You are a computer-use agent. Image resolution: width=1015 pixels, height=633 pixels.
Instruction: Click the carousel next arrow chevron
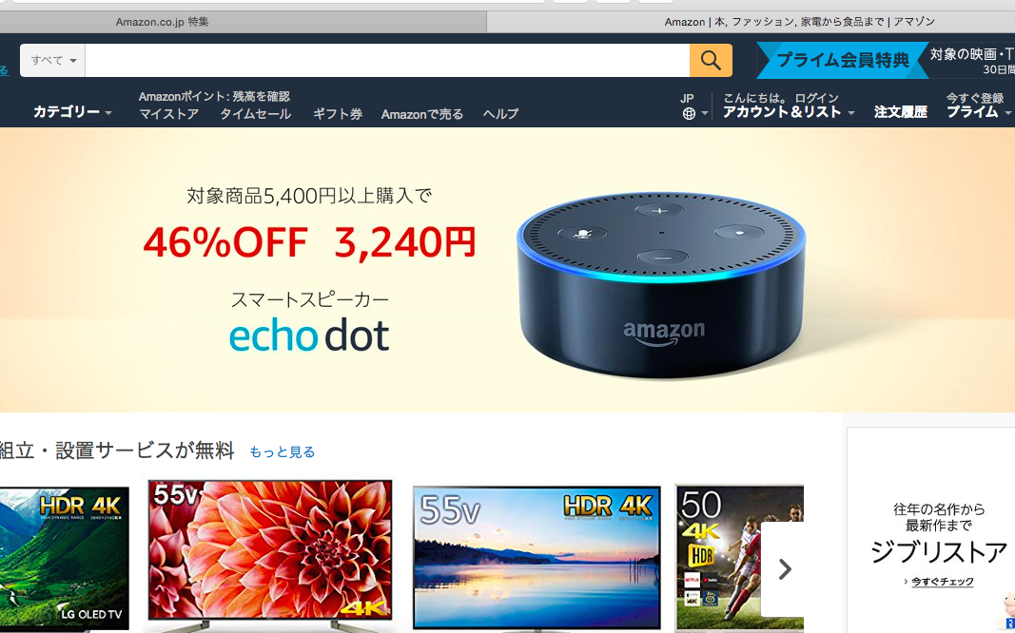click(x=785, y=569)
